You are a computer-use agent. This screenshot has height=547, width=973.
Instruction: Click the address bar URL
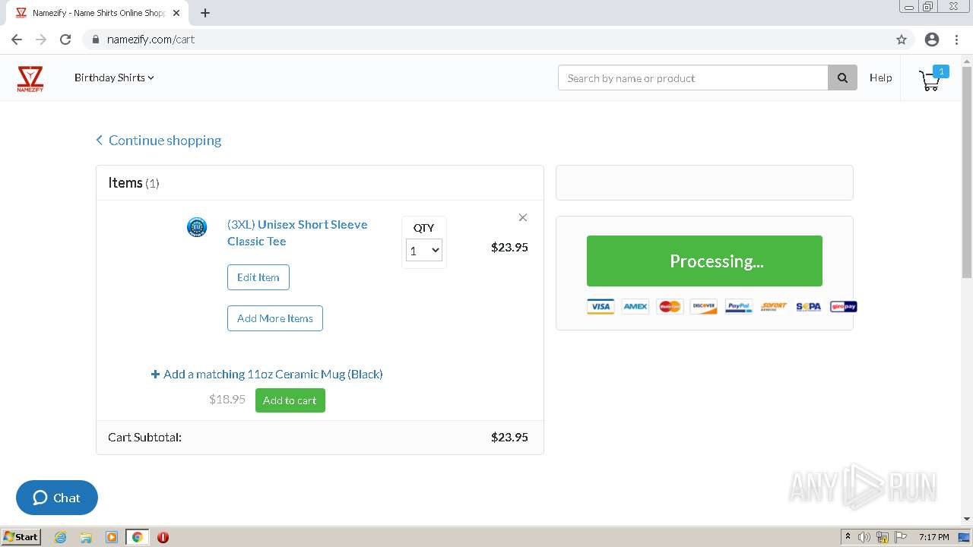[151, 40]
